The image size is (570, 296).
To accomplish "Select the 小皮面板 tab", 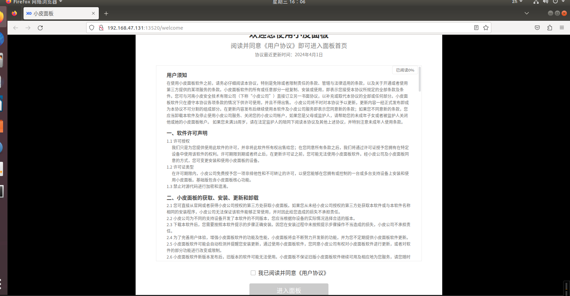I will (61, 14).
